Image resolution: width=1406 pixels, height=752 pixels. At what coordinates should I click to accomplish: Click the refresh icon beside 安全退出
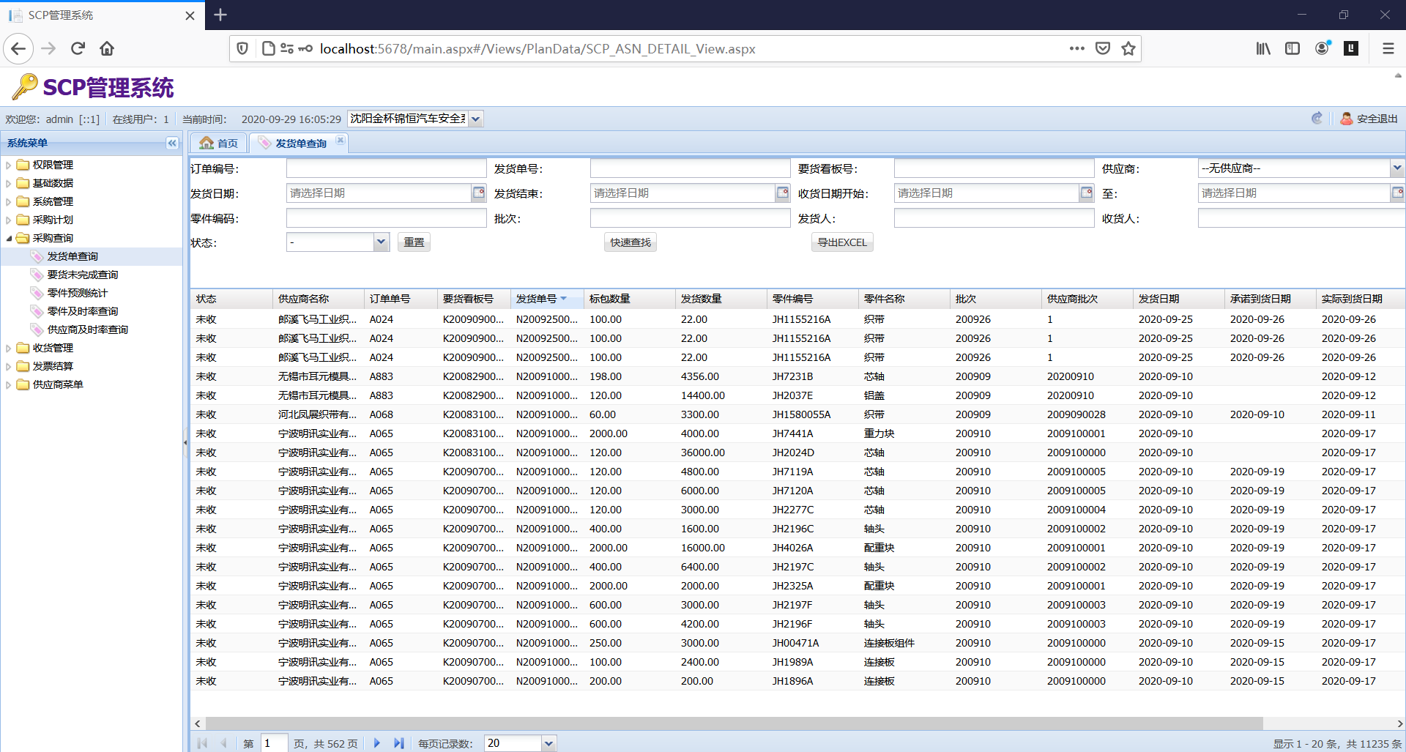click(1317, 119)
